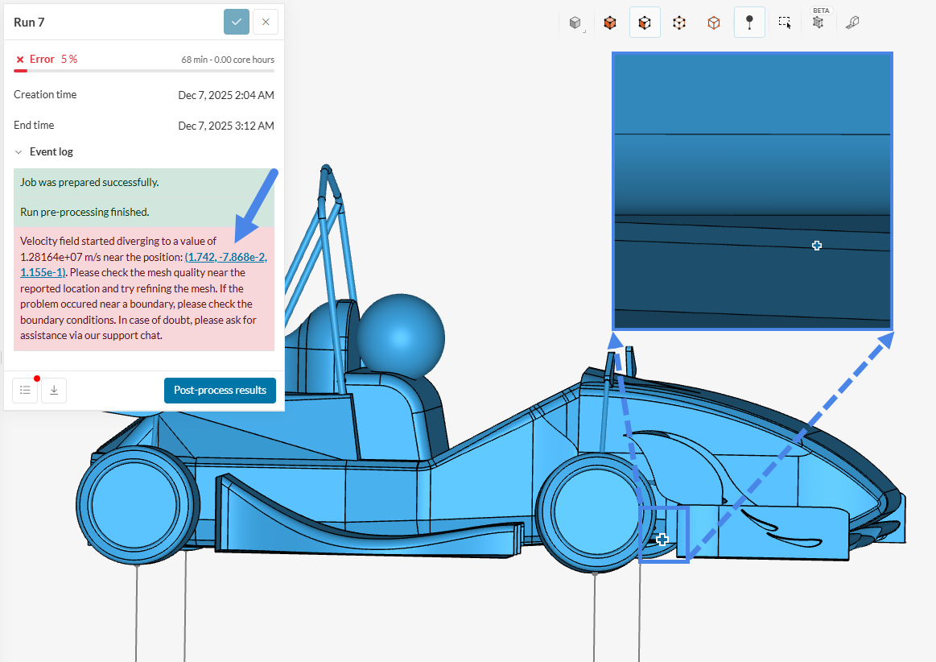Activate the box selection tool
Viewport: 936px width, 662px height.
click(785, 23)
